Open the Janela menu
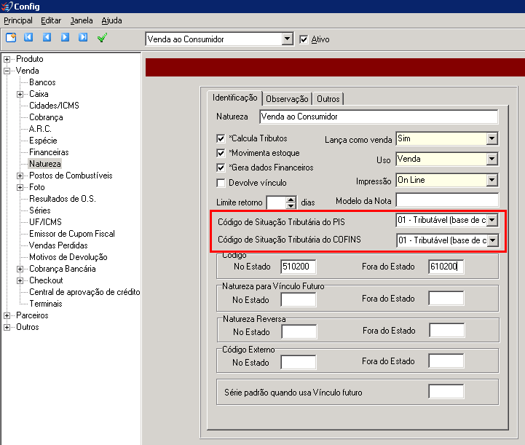Image resolution: width=525 pixels, height=445 pixels. [82, 20]
